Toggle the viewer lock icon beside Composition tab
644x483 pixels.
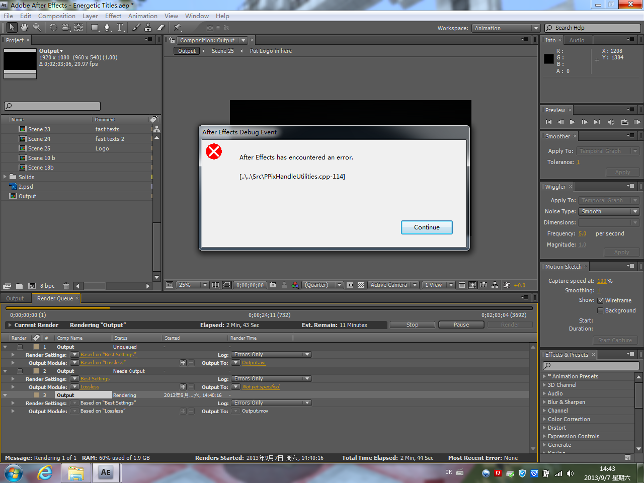click(172, 40)
